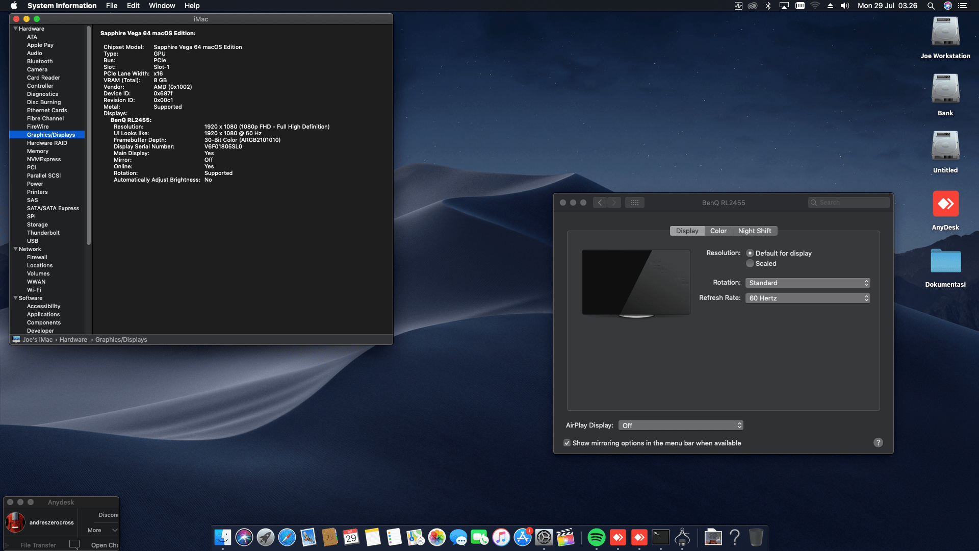Click the display monitor thumbnail
This screenshot has width=979, height=551.
click(x=636, y=283)
